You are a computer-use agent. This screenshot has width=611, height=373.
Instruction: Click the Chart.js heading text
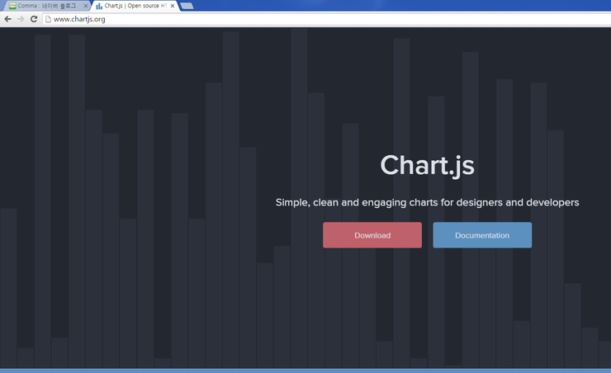tap(427, 166)
